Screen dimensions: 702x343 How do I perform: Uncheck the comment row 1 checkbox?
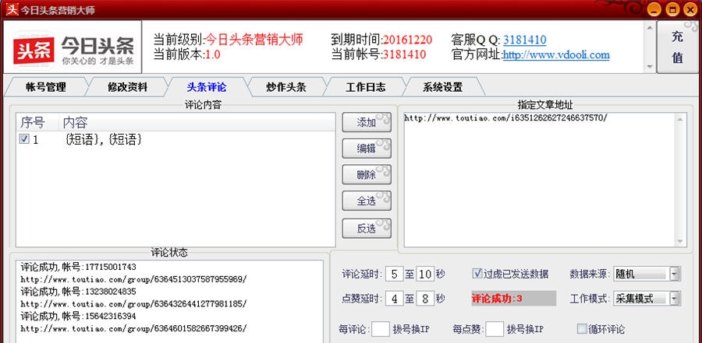tap(24, 139)
